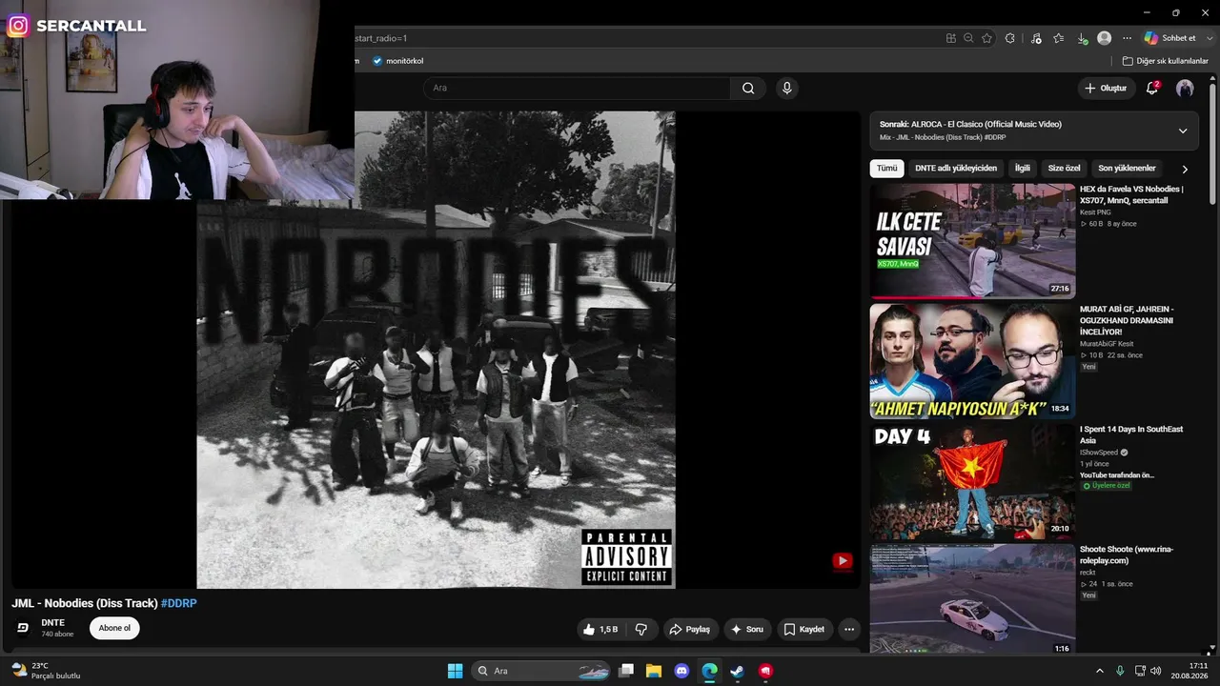Viewport: 1220px width, 686px height.
Task: Open the 'ILK CETE SAVASI' video thumbnail
Action: tap(972, 241)
